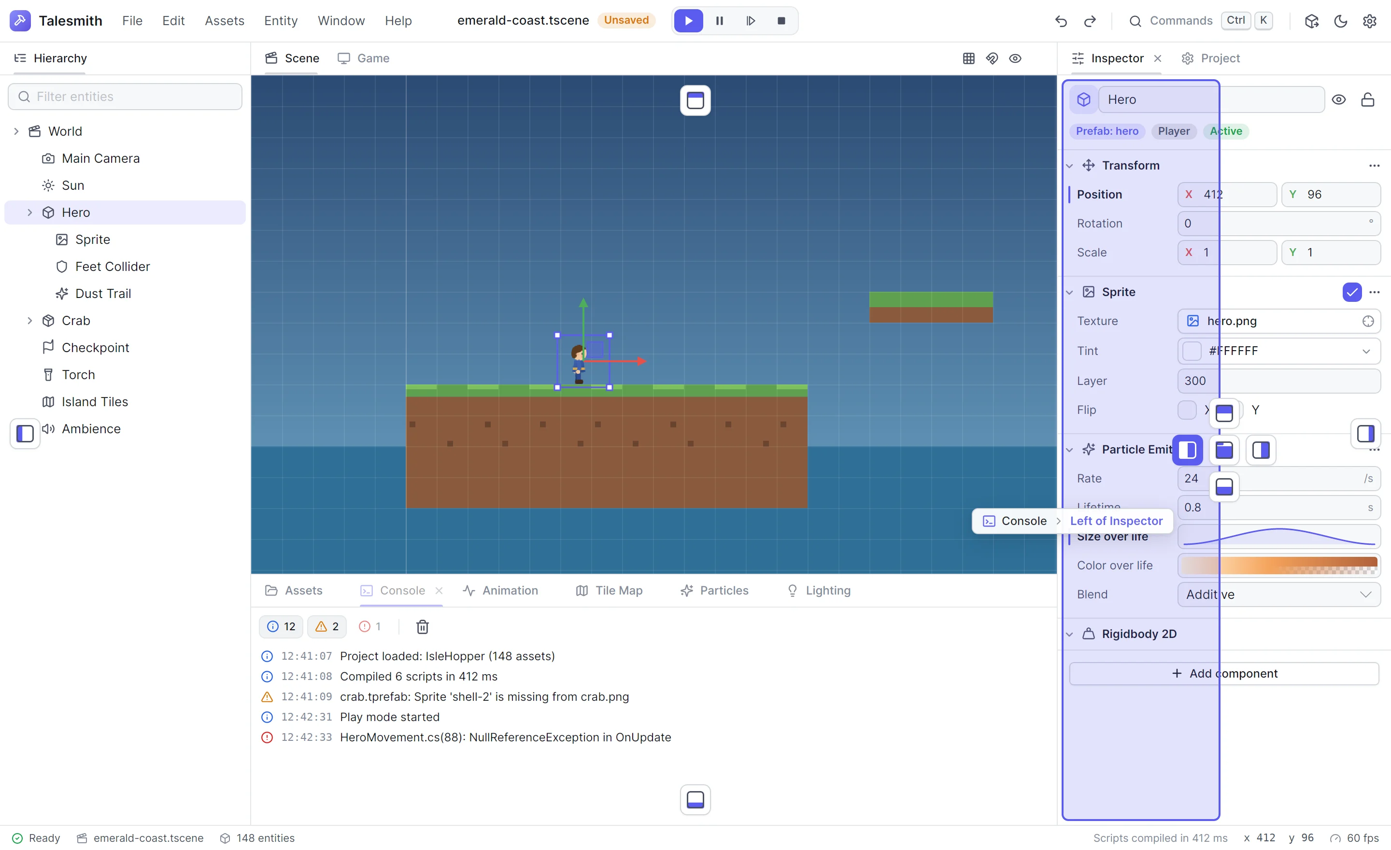Pick texture using hero.png target icon
Screen dimensions: 1391x850
pyautogui.click(x=1368, y=321)
